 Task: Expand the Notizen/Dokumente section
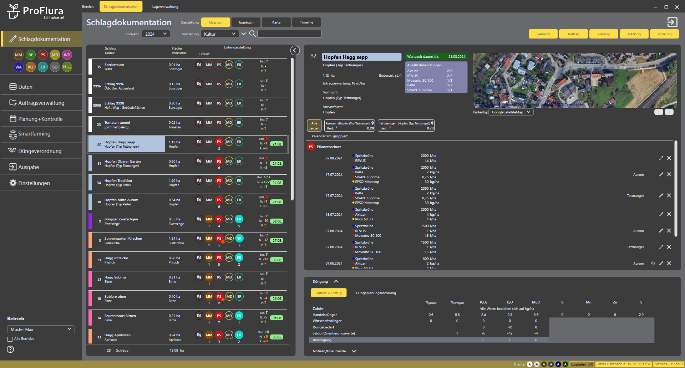(x=354, y=351)
